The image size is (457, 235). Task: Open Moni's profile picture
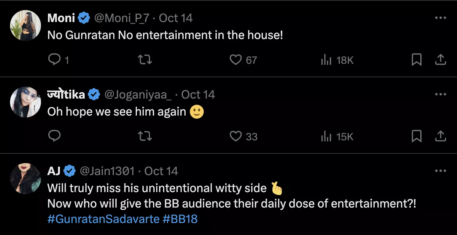pyautogui.click(x=26, y=26)
